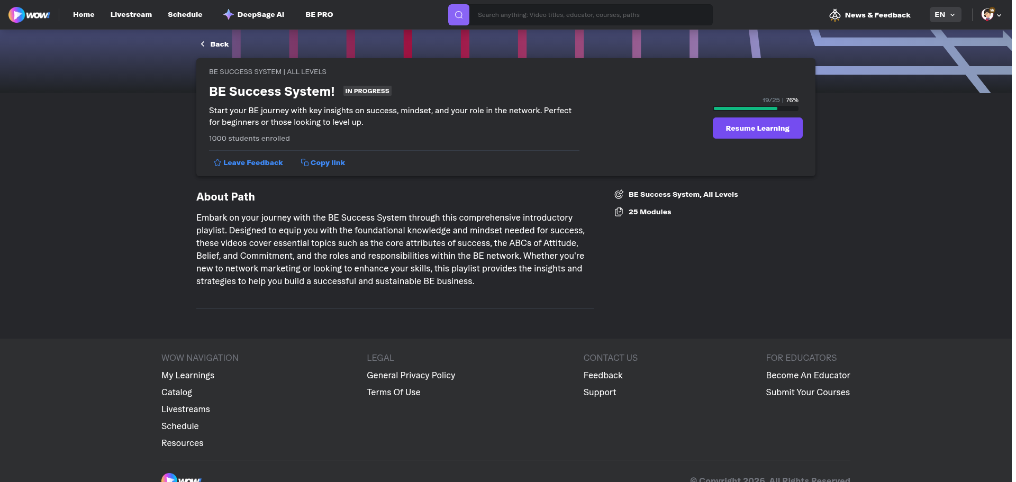Click the WOW NAVIGATION footer heading
The height and width of the screenshot is (482, 1016).
(200, 358)
